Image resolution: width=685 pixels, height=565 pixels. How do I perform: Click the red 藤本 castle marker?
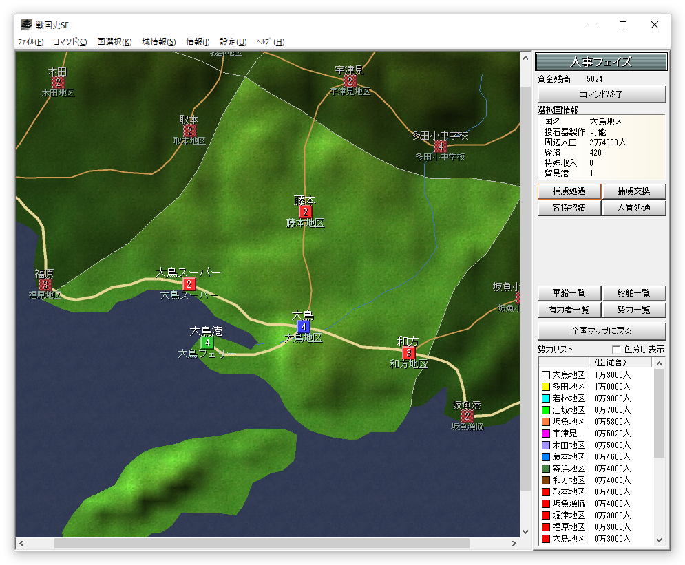tap(305, 212)
